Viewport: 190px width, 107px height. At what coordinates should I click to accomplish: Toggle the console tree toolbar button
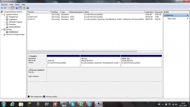click(x=12, y=8)
